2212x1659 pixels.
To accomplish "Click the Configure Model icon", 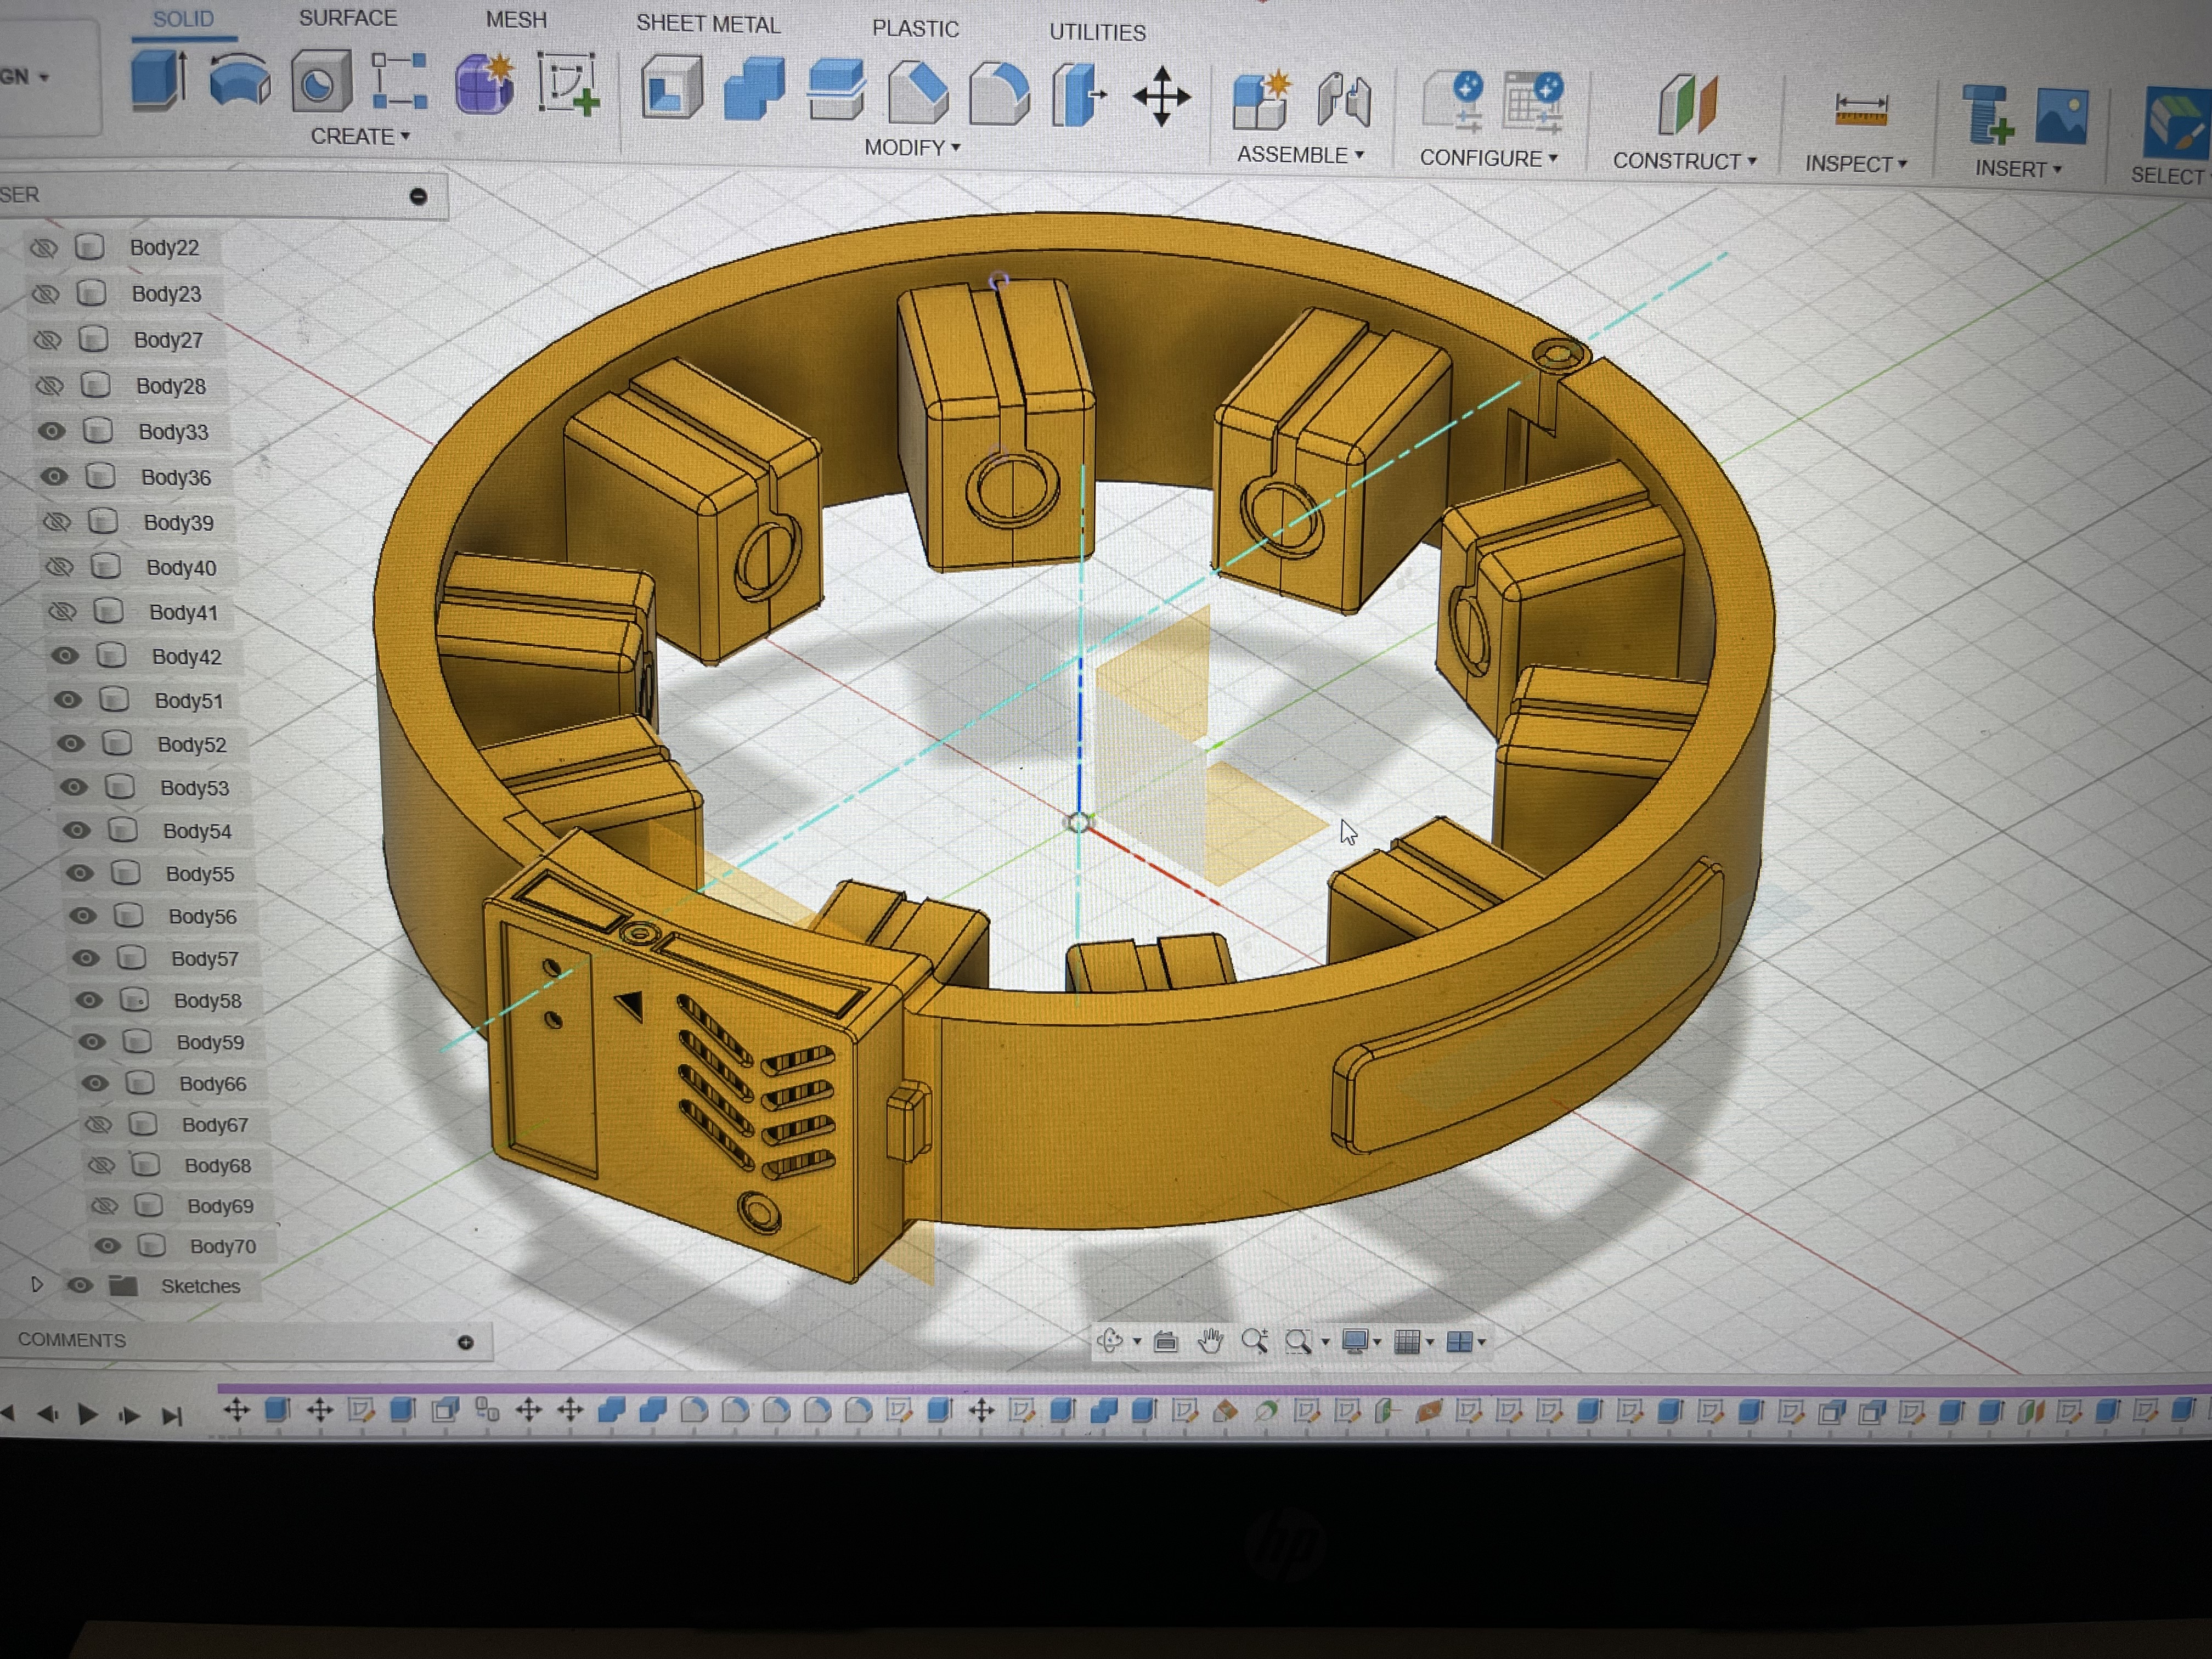I will tap(1453, 102).
